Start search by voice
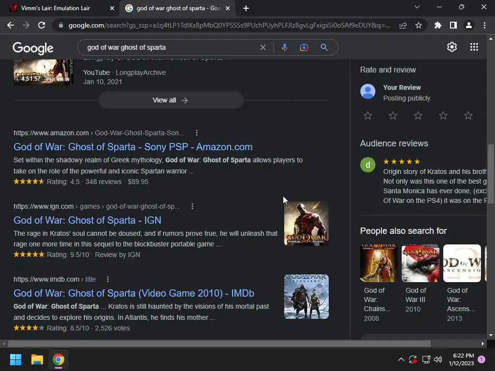The image size is (495, 371). (x=284, y=47)
